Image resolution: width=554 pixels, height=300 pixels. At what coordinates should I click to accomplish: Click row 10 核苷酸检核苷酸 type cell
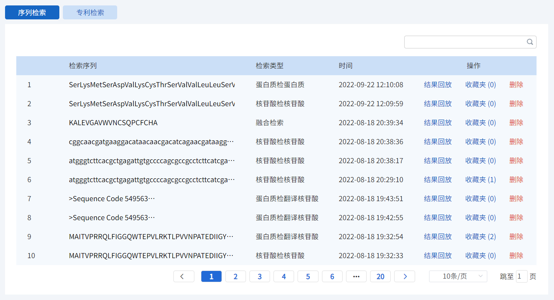[280, 255]
